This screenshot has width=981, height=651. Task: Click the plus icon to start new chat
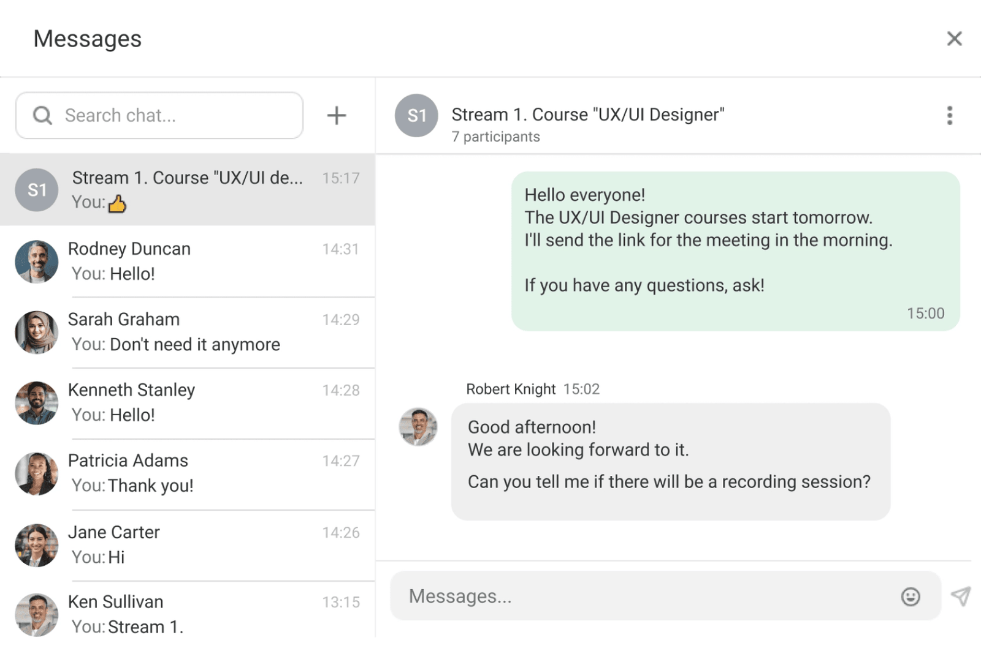[337, 115]
